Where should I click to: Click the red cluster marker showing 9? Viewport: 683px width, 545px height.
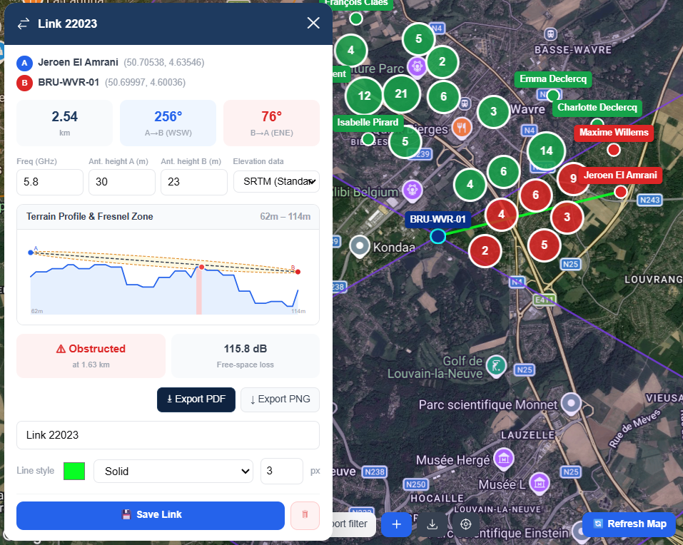(573, 178)
